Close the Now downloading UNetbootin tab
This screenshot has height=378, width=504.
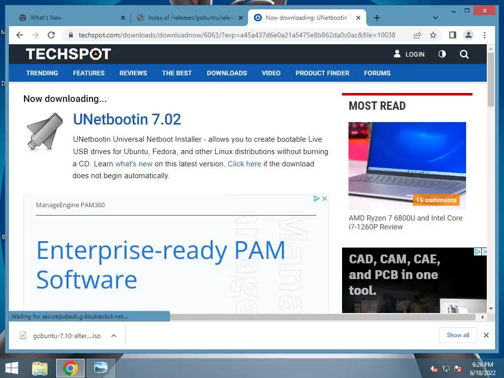coord(358,18)
